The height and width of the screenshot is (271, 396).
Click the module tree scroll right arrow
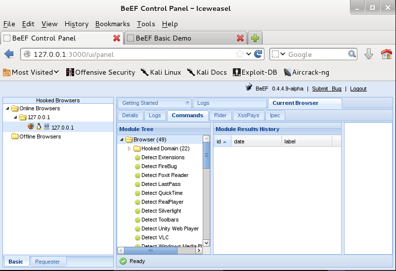(x=199, y=251)
